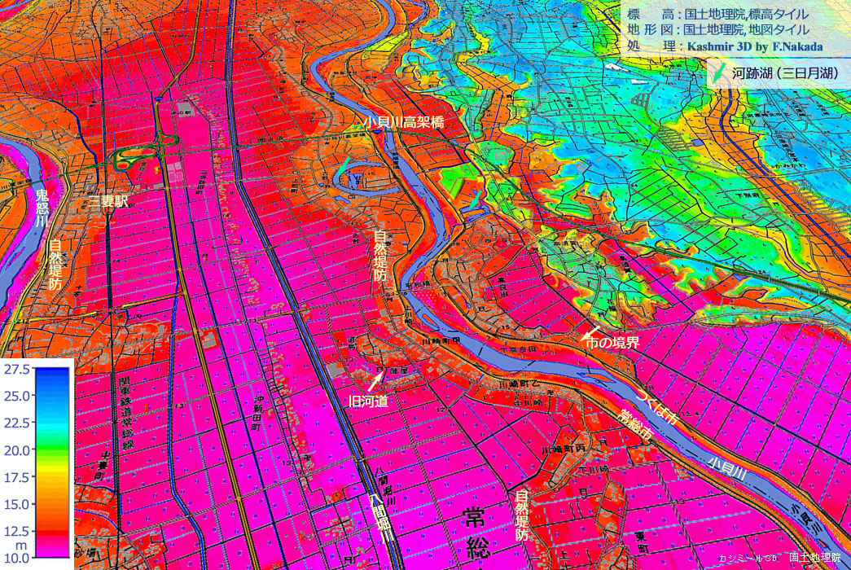
Task: Click the 市の境界 text label
Action: pos(612,343)
